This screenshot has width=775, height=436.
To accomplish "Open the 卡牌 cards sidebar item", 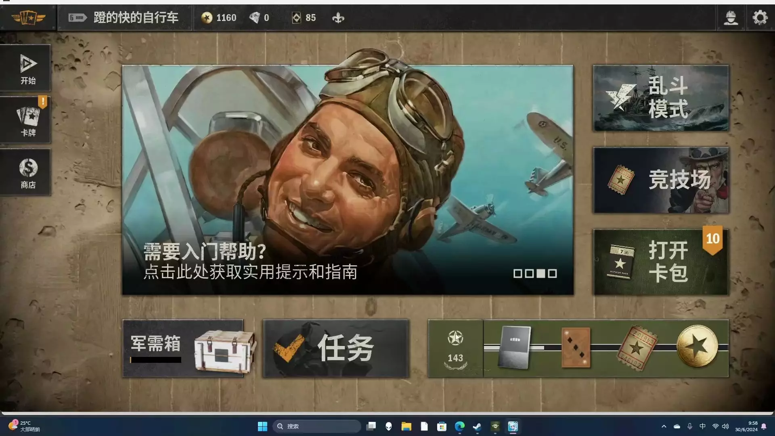I will point(28,120).
